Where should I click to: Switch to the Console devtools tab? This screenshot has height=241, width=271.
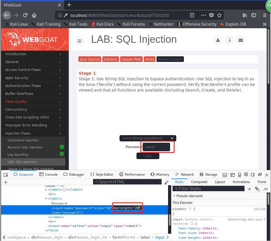(x=49, y=174)
